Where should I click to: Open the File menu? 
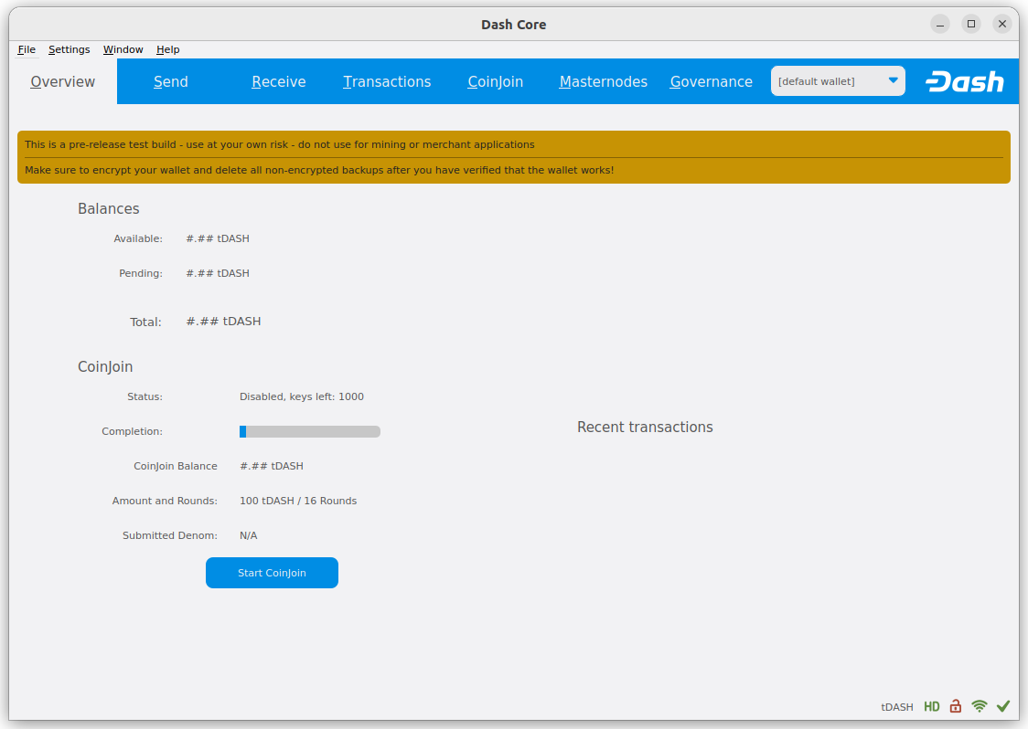coord(27,49)
